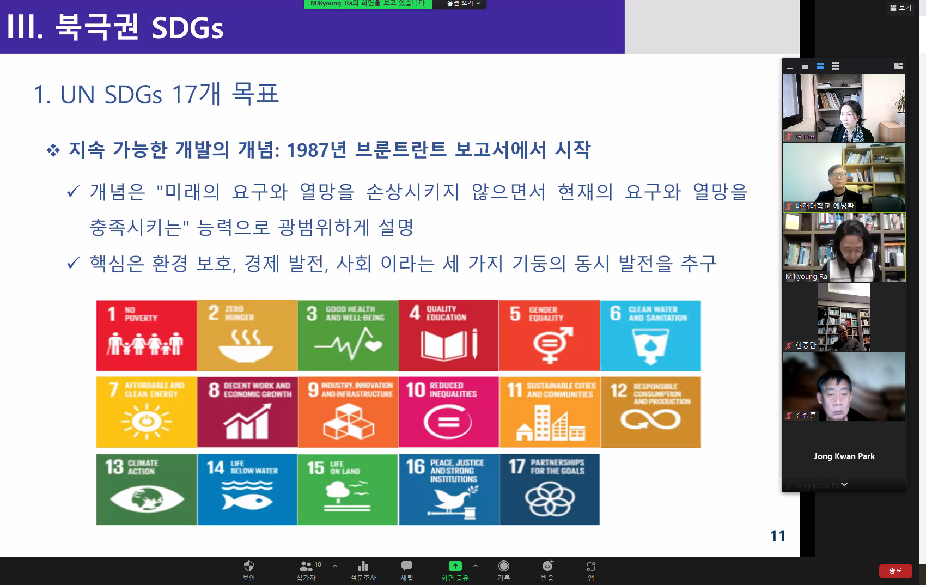Click the Partnerships for the Goals tile
Image resolution: width=926 pixels, height=585 pixels.
pyautogui.click(x=550, y=489)
